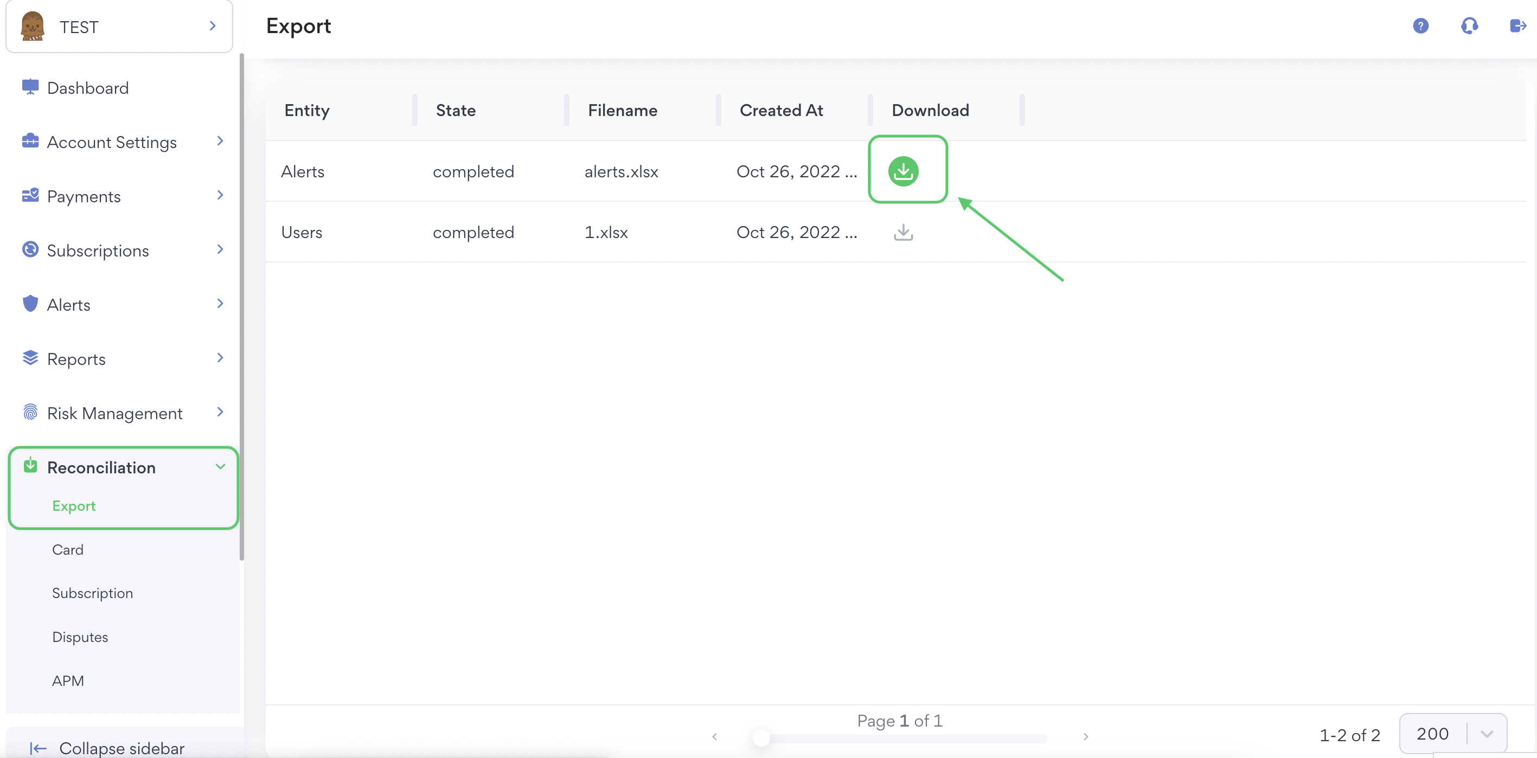Click the support headset icon
The height and width of the screenshot is (758, 1537).
[x=1469, y=25]
